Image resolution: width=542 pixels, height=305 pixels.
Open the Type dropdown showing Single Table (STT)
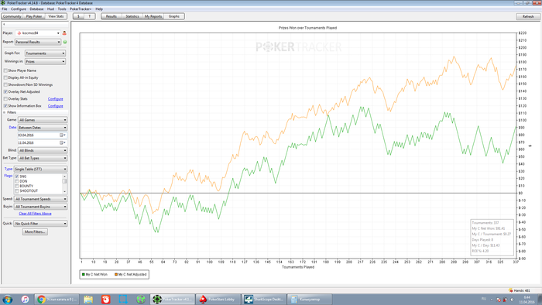point(40,170)
